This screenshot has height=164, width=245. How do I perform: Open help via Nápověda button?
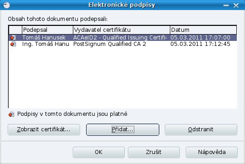[212, 152]
